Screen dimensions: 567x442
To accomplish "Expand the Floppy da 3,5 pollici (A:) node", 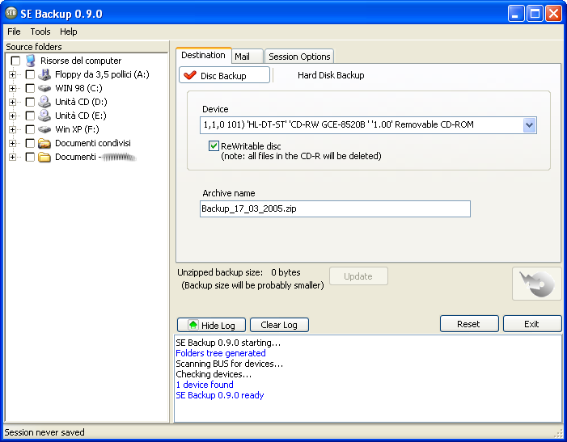I will click(12, 75).
